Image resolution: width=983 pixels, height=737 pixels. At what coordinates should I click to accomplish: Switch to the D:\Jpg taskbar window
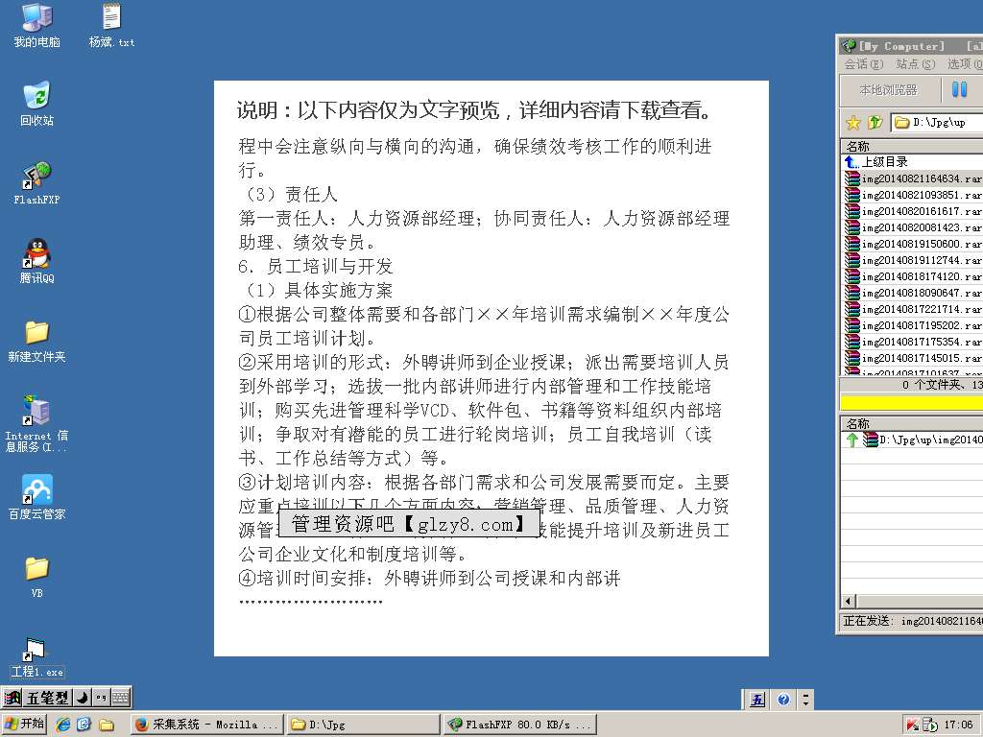point(364,725)
